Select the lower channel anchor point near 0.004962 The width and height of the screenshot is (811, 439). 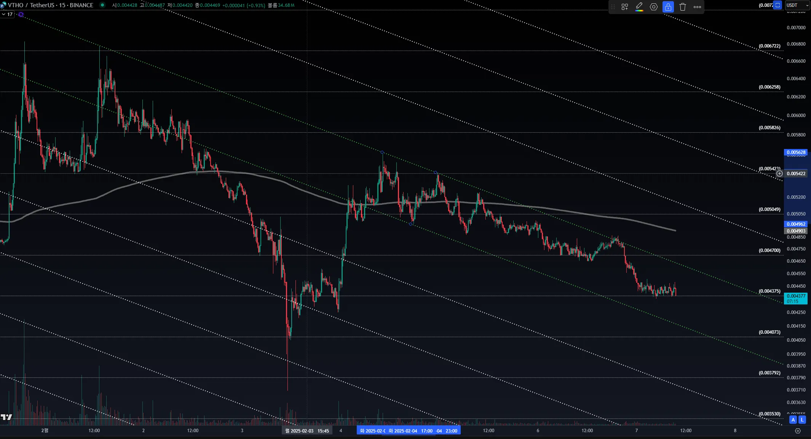410,224
